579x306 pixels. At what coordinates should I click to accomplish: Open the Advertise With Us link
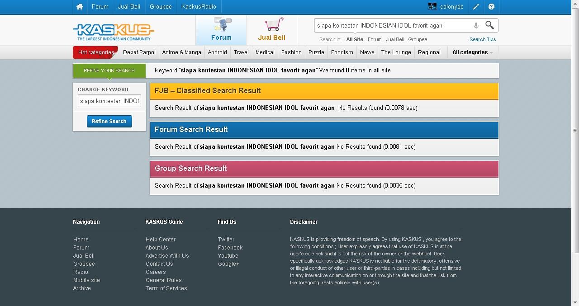tap(167, 256)
